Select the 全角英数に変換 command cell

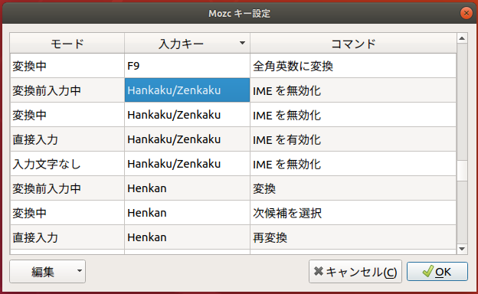coord(353,66)
